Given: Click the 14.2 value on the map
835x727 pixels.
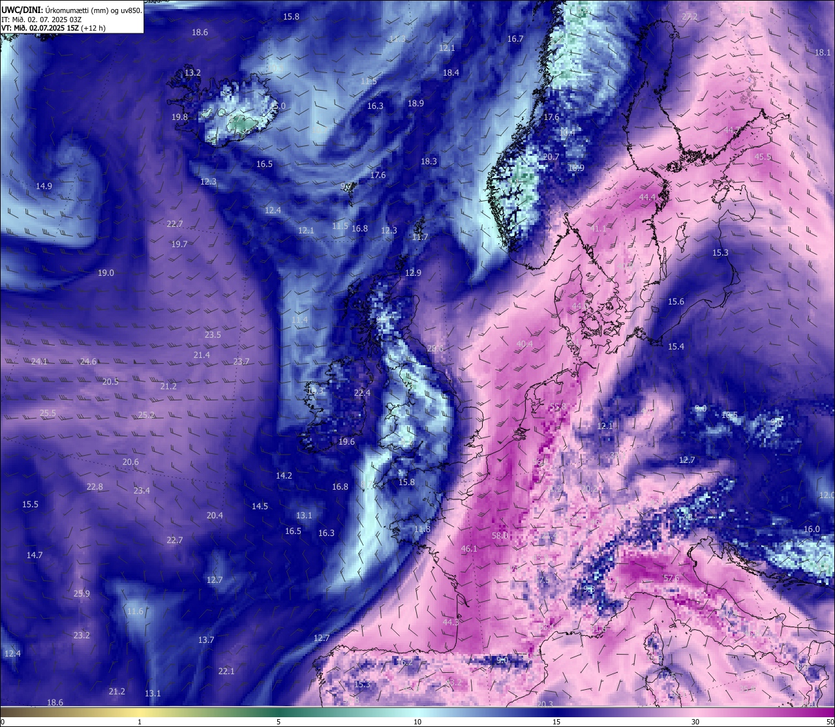Looking at the screenshot, I should click(x=284, y=476).
